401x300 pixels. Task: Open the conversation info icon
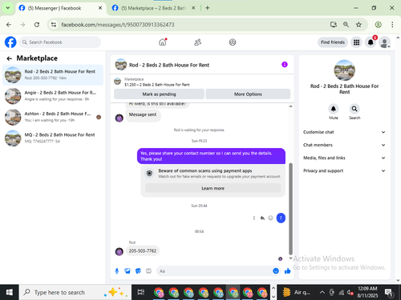point(285,65)
